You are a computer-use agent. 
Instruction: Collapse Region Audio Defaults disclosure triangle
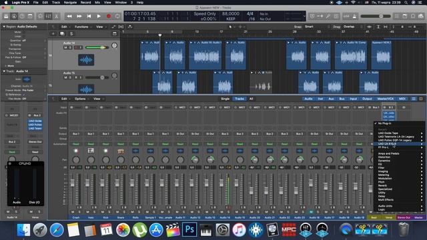click(4, 27)
